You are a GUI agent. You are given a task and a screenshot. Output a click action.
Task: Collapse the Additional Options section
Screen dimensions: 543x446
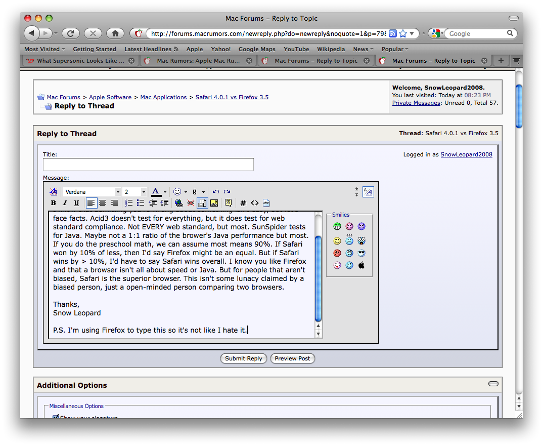493,384
